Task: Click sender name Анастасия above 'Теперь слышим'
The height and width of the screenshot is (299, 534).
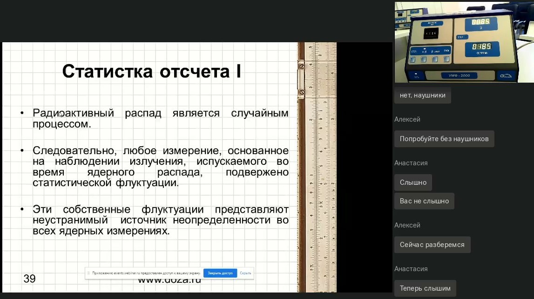Action: pos(411,269)
